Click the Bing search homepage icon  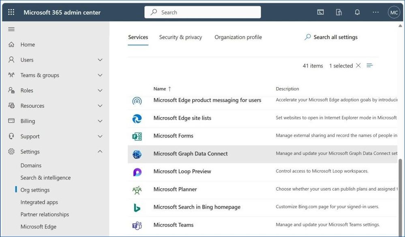(137, 207)
